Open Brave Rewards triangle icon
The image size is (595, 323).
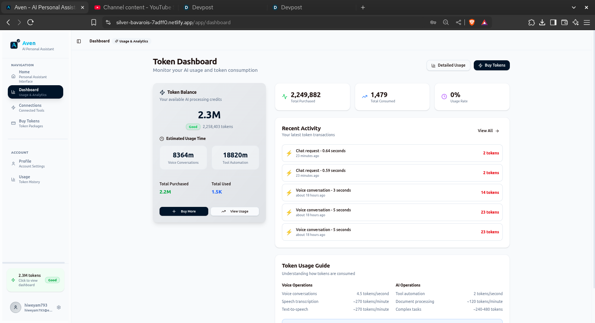coord(484,22)
